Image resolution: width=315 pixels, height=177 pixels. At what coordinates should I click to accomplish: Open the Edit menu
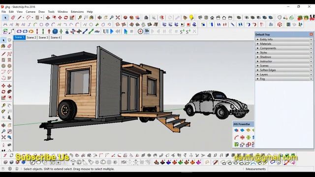click(x=11, y=12)
